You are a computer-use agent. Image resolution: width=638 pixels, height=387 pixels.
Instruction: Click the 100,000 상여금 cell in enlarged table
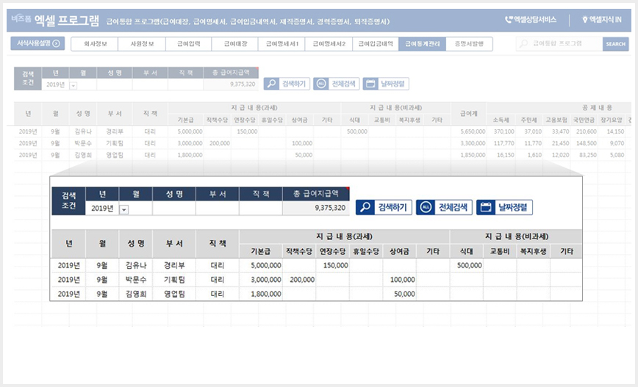coord(399,280)
